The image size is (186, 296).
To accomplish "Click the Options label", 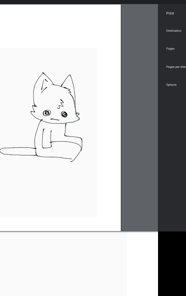I will tap(171, 85).
